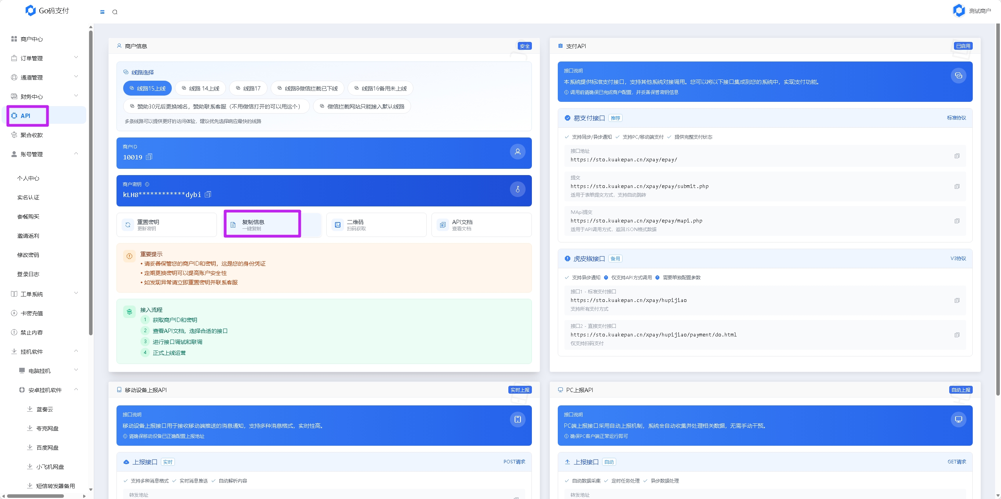Expand 财务中心 menu
This screenshot has height=499, width=1001.
pos(44,96)
